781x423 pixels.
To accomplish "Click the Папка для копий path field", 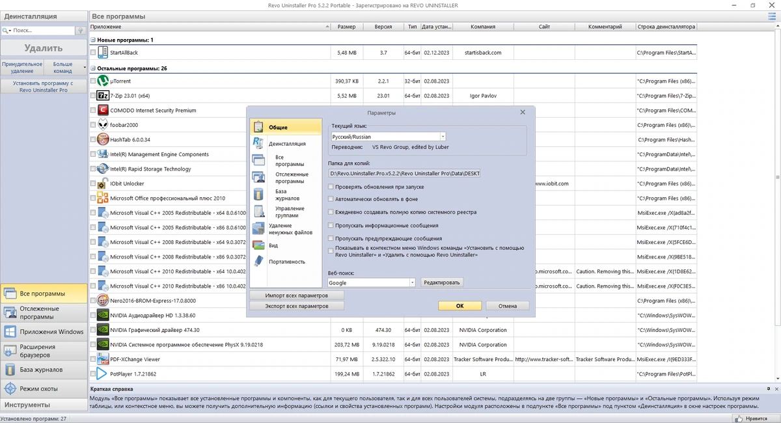I will point(404,174).
